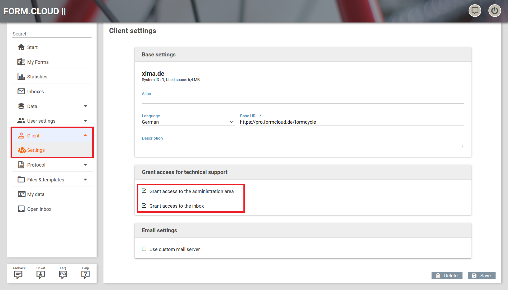Open the chat message icon in header
This screenshot has width=508, height=290.
pos(475,11)
